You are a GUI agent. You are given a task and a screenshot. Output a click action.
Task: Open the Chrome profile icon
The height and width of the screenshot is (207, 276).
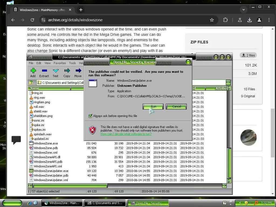[x=259, y=20]
